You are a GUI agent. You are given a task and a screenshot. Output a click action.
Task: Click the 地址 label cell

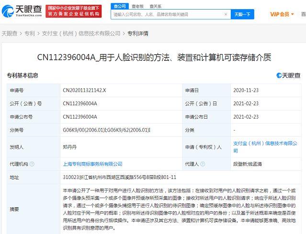coord(34,177)
